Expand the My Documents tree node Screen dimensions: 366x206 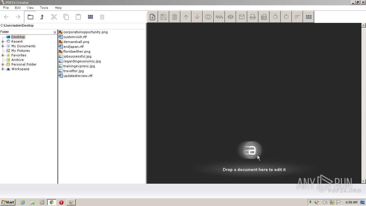(x=3, y=46)
